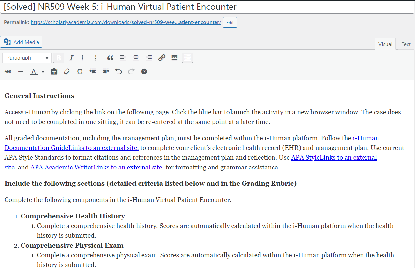
Task: Click the 'Include the following sections' heading
Action: pyautogui.click(x=151, y=183)
